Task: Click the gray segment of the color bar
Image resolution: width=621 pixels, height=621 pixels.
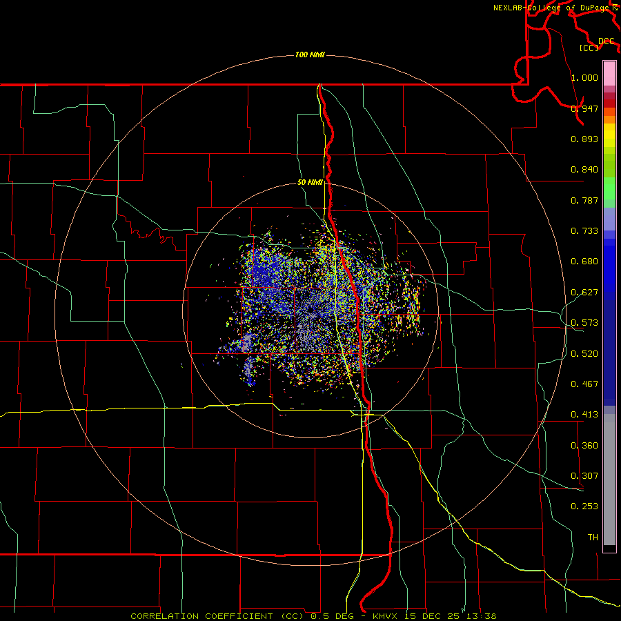Action: point(609,480)
